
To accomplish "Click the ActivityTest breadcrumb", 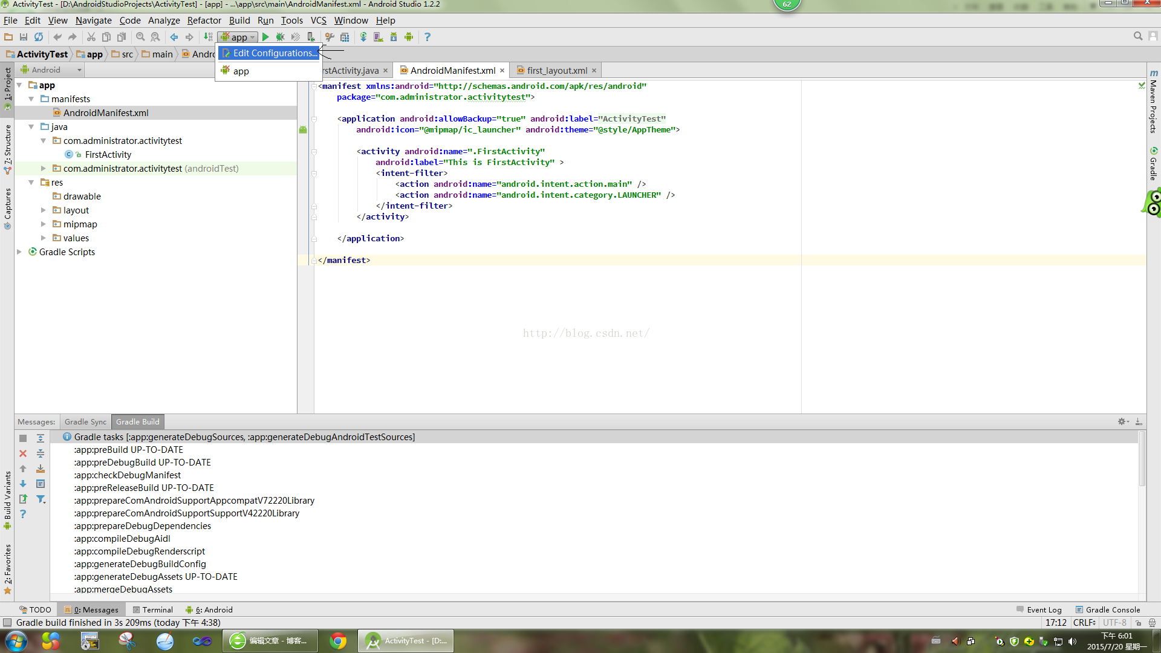I will tap(37, 54).
